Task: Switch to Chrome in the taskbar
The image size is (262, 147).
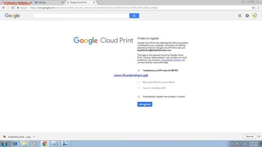Action: coord(45,144)
